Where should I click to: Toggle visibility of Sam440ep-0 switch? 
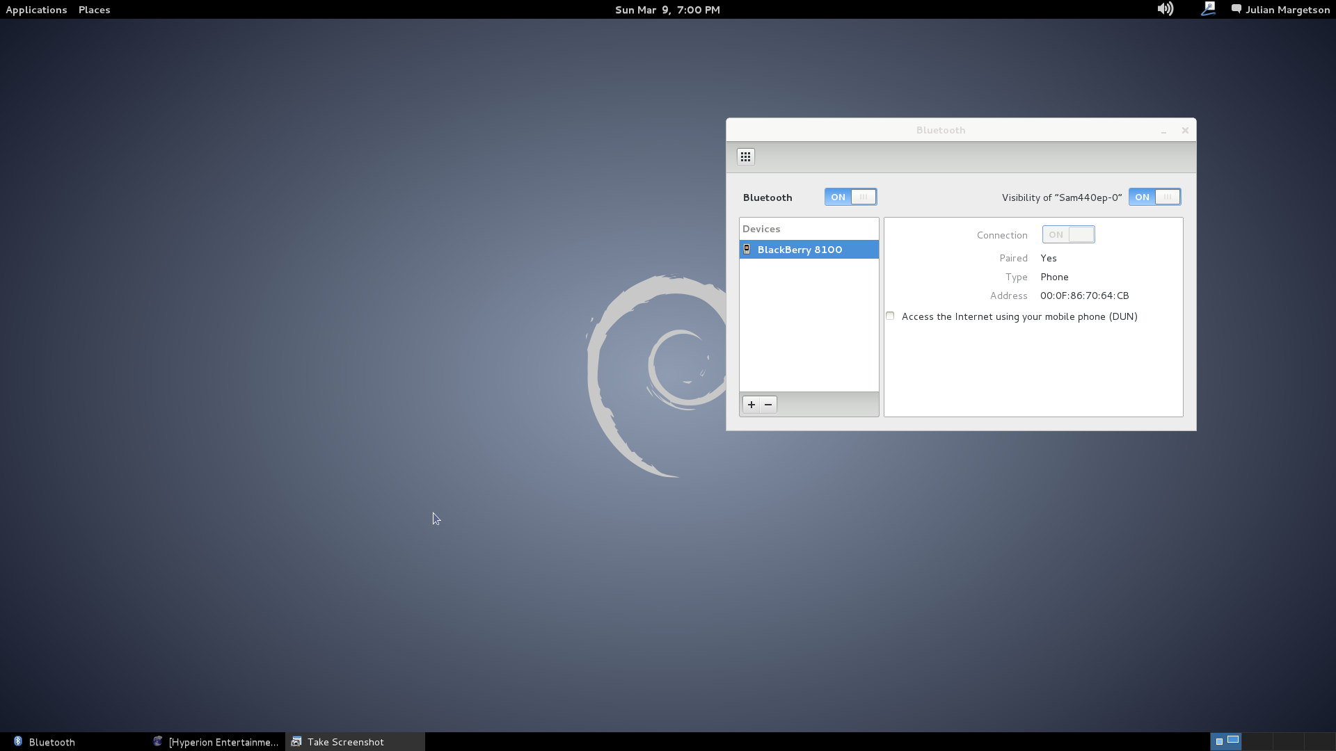point(1154,197)
